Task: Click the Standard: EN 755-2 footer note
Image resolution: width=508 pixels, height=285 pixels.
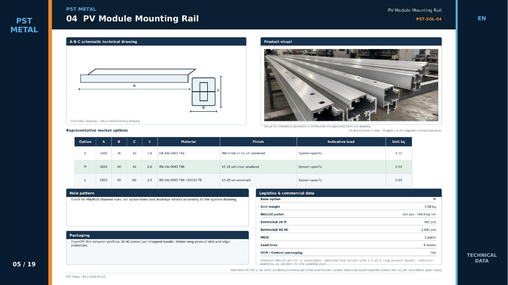Action: (336, 270)
